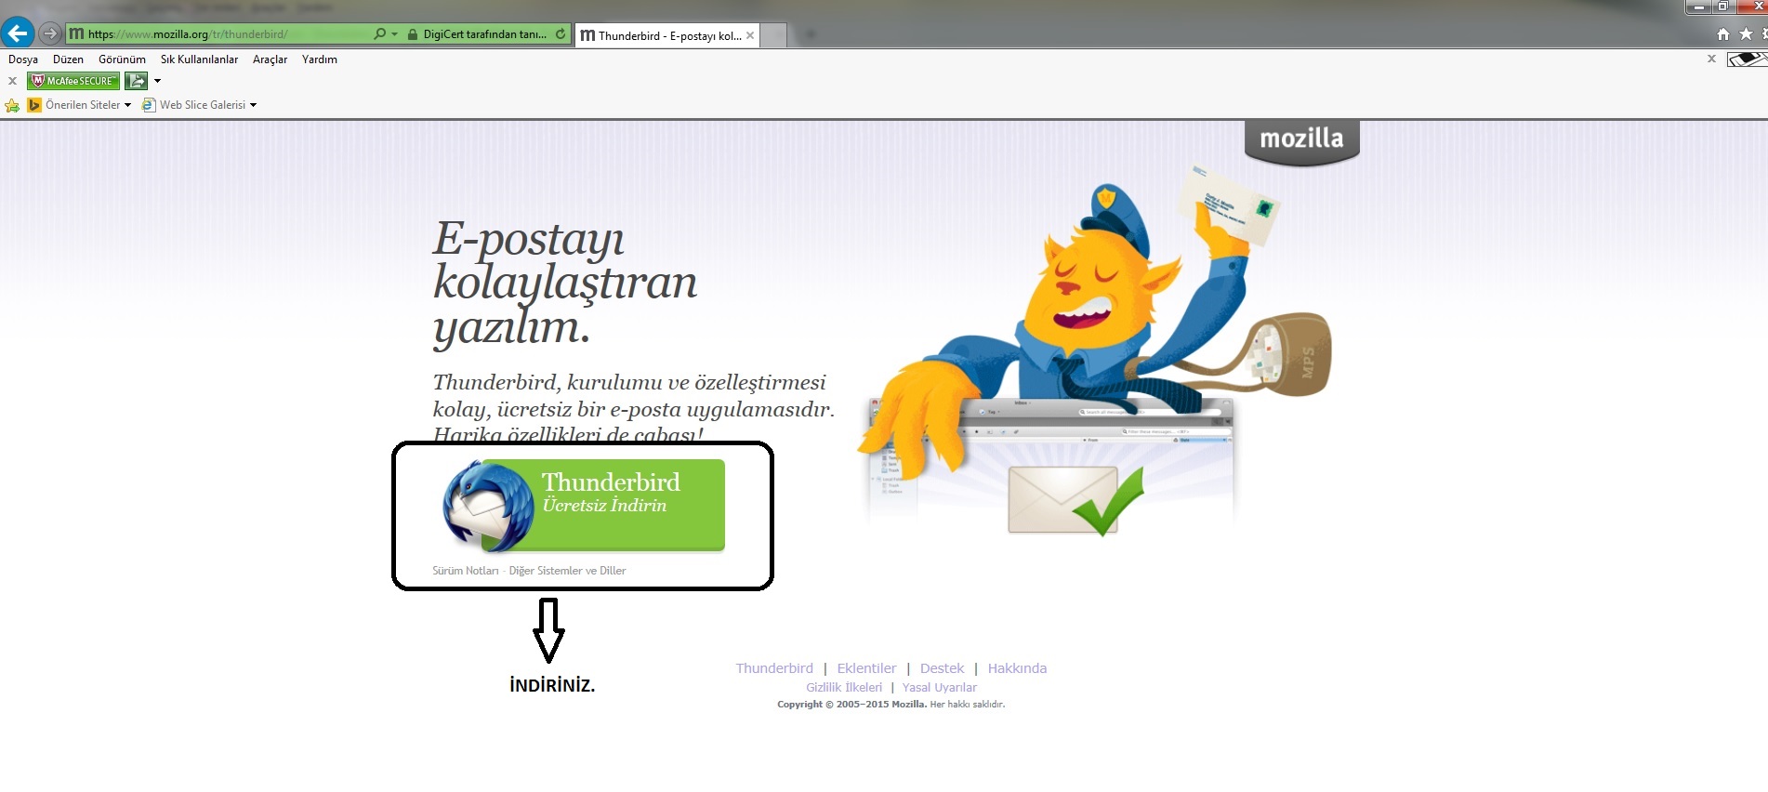Click the Copyright 2005–2015 Mozilla text

(x=851, y=705)
